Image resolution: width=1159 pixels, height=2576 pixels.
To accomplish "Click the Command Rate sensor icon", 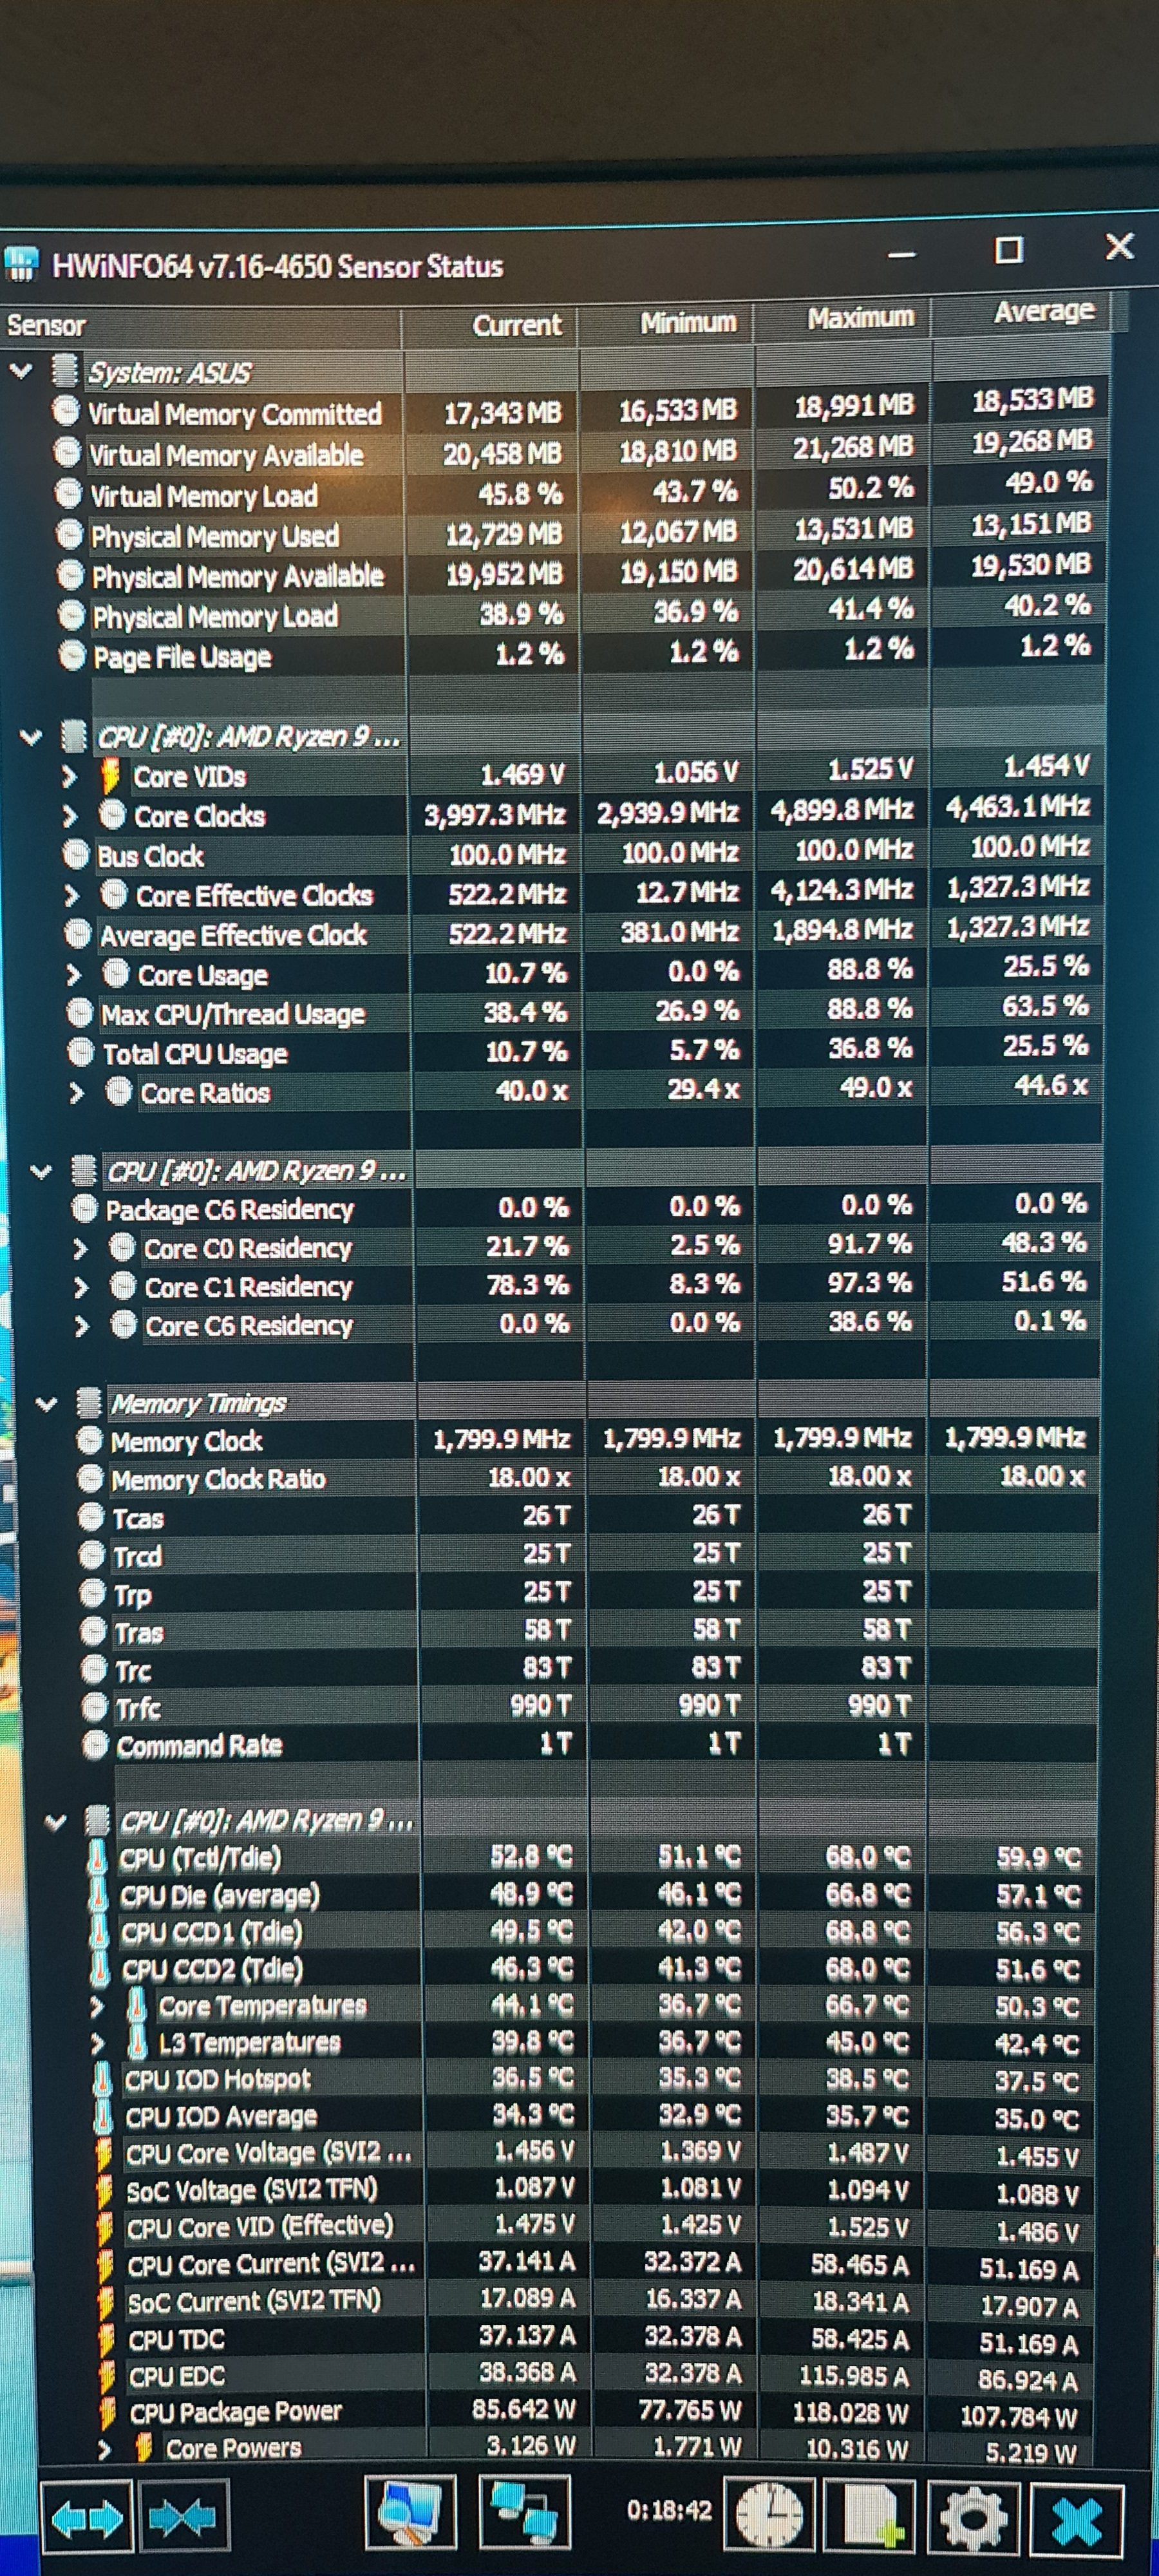I will [x=95, y=1745].
